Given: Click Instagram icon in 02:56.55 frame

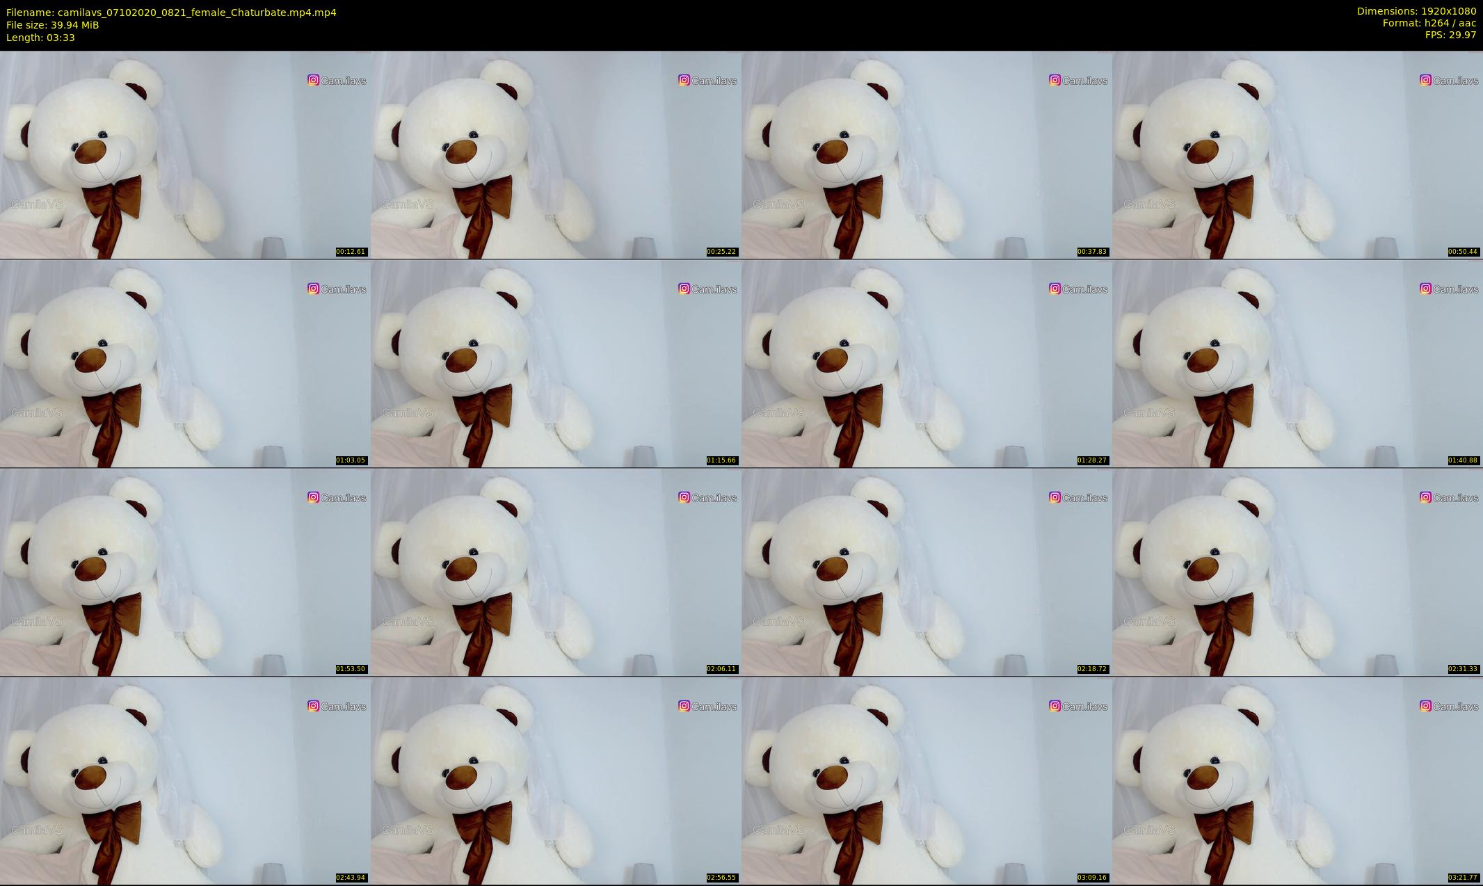Looking at the screenshot, I should (x=684, y=706).
